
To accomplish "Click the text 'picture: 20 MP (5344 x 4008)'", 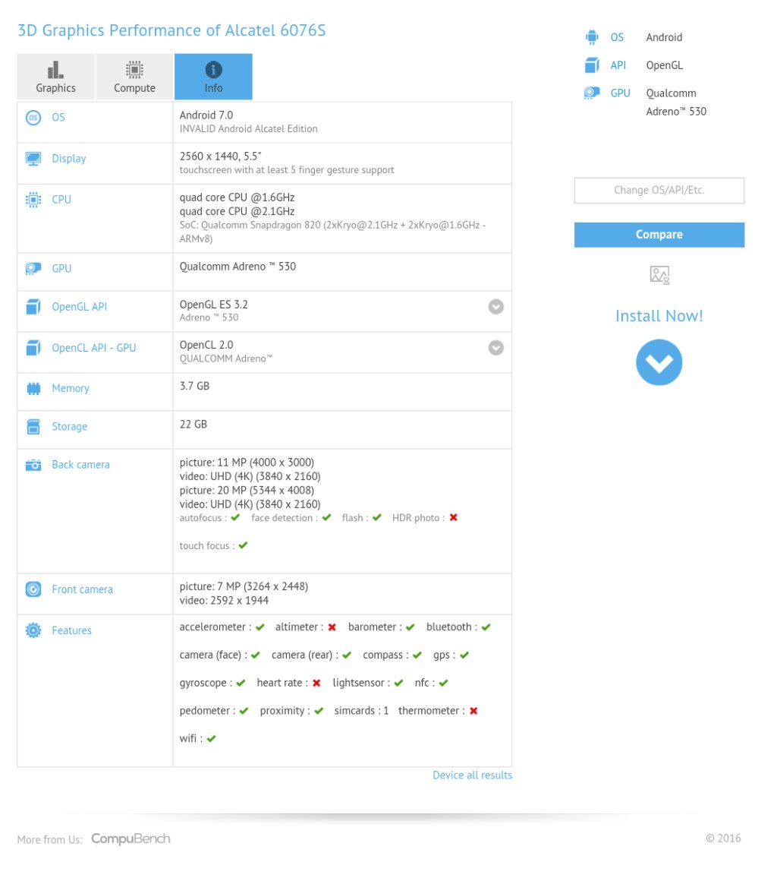I will 247,491.
